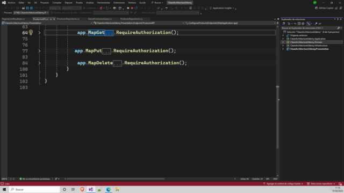The width and height of the screenshot is (344, 193).
Task: Click the Buscar search box in title bar
Action: click(157, 3)
